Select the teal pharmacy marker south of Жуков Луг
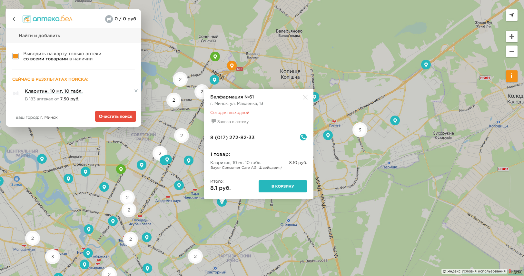Screen dimensions: 524x276 [x=426, y=65]
